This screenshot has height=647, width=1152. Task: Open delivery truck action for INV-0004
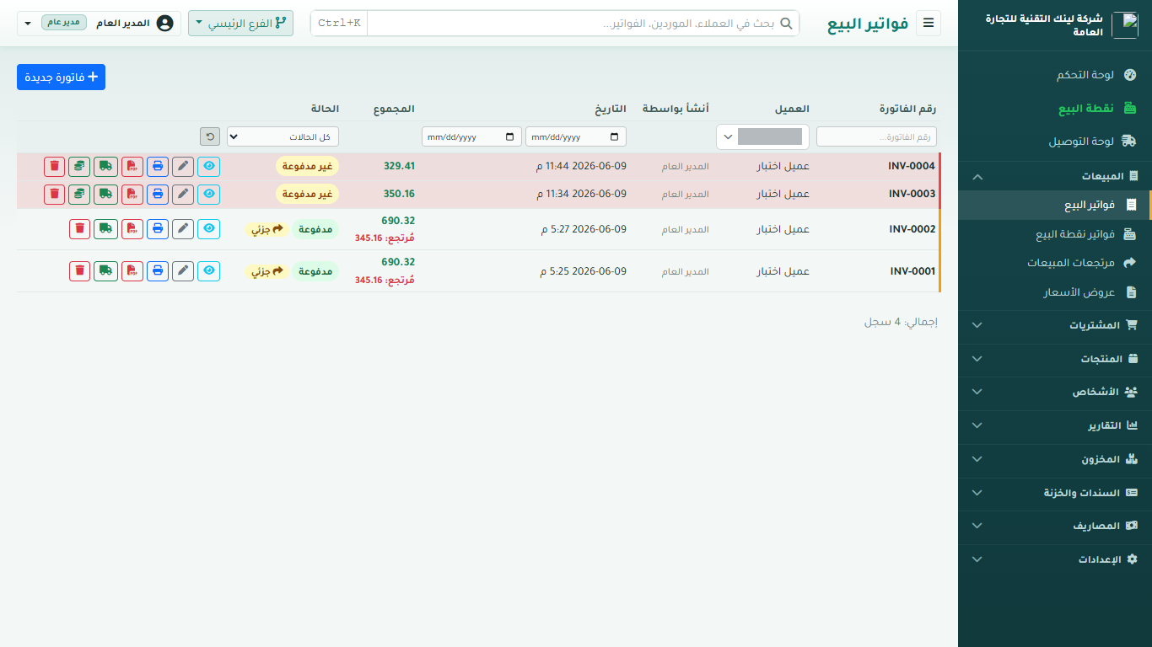[x=105, y=166]
